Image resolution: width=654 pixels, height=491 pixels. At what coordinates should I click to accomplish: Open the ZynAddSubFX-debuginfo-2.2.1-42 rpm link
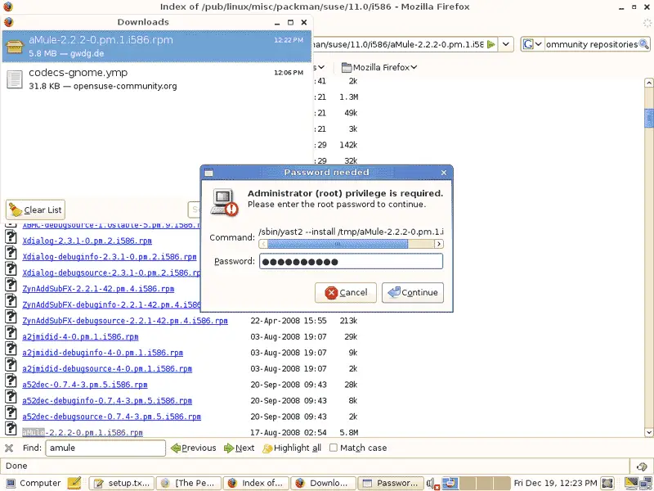[x=111, y=304]
